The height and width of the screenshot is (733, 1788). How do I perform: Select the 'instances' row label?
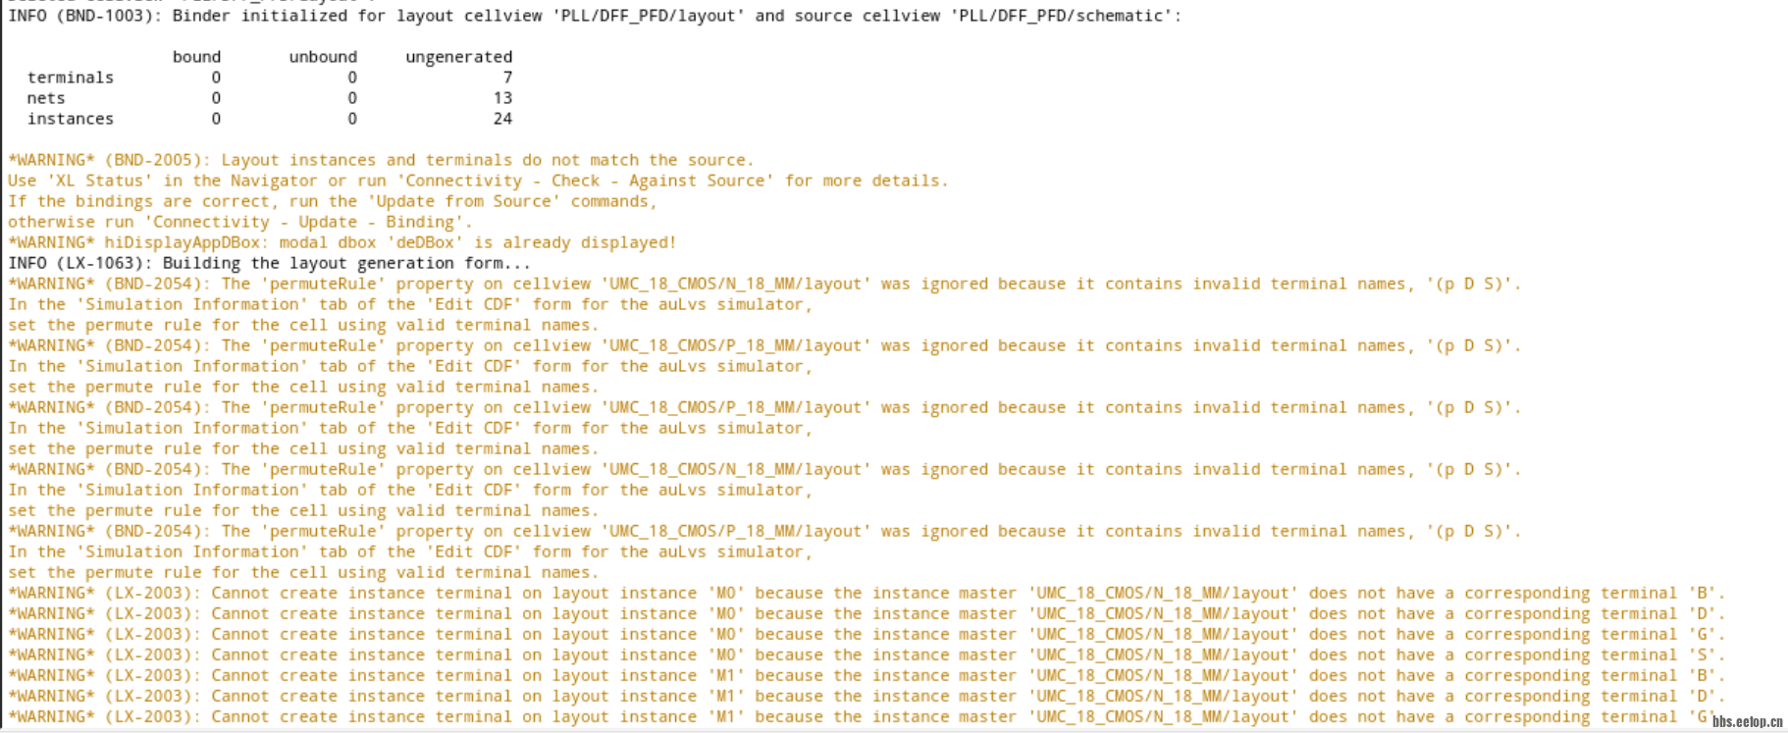coord(71,119)
